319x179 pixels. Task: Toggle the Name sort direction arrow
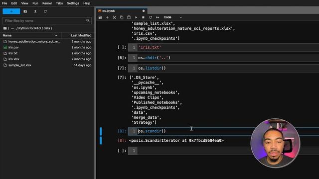click(x=56, y=35)
